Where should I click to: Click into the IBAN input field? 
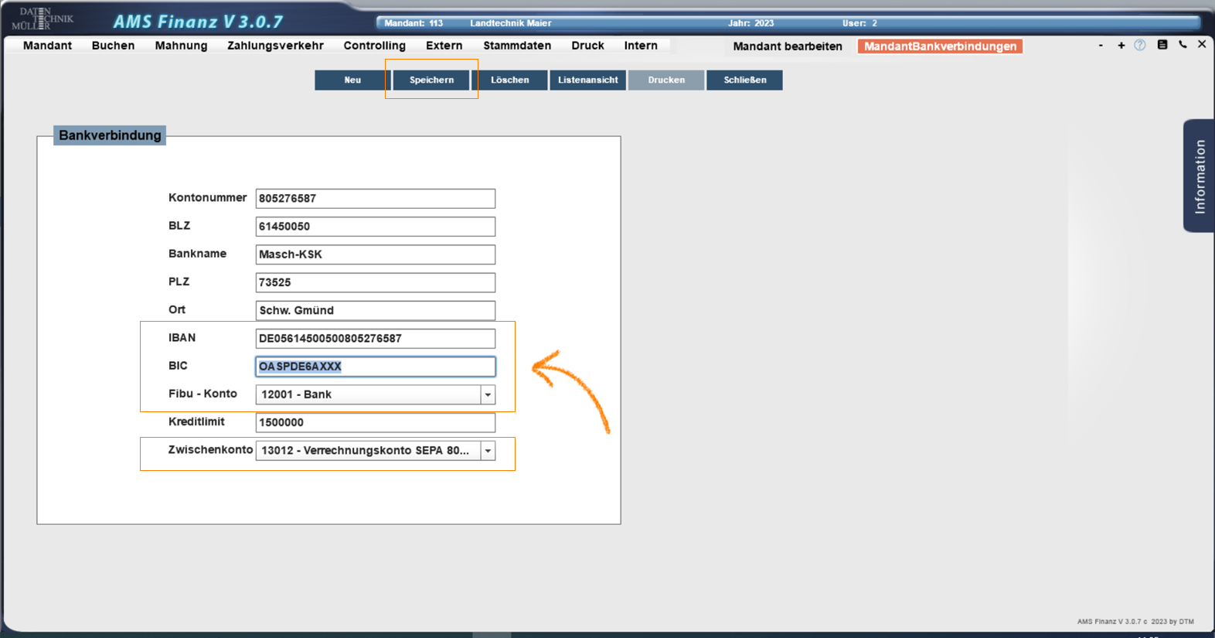375,339
